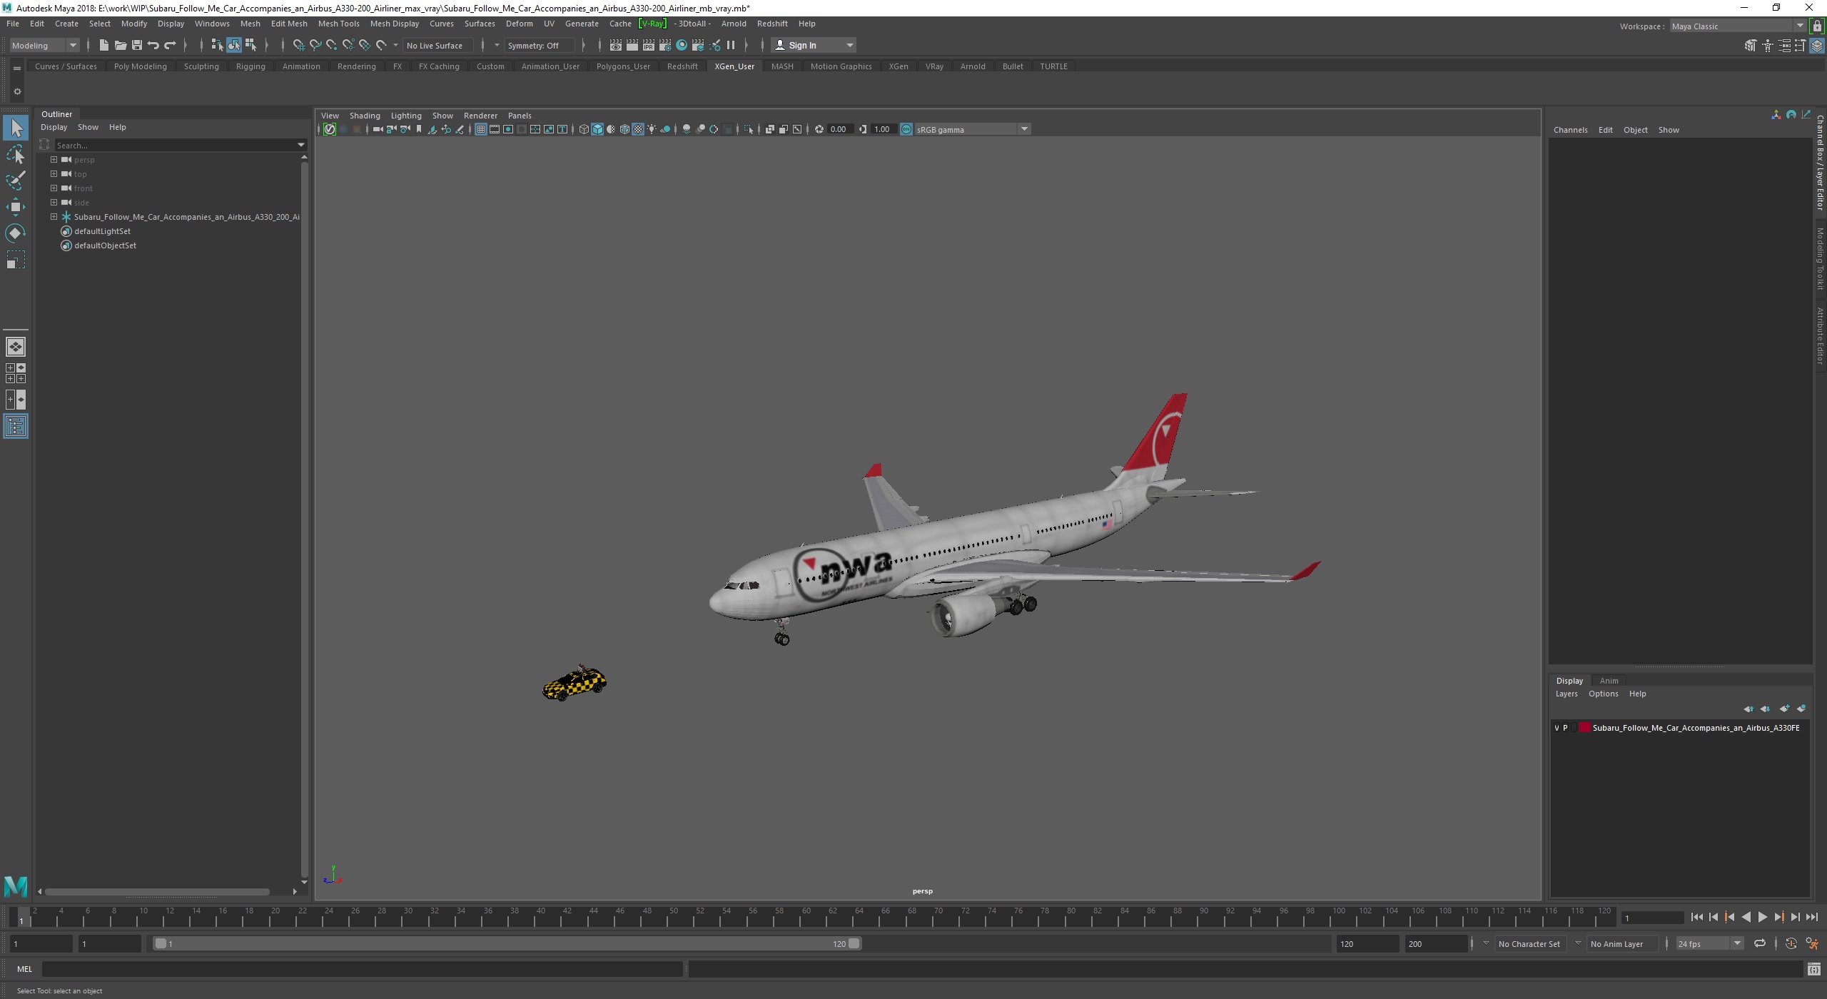Click the playback range slider bar

coord(507,943)
